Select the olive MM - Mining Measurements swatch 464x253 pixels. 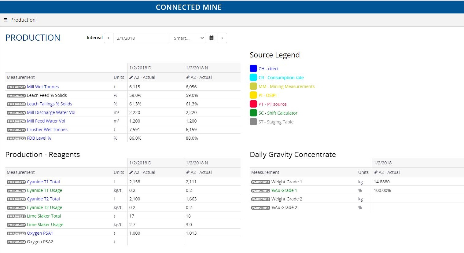coord(253,86)
